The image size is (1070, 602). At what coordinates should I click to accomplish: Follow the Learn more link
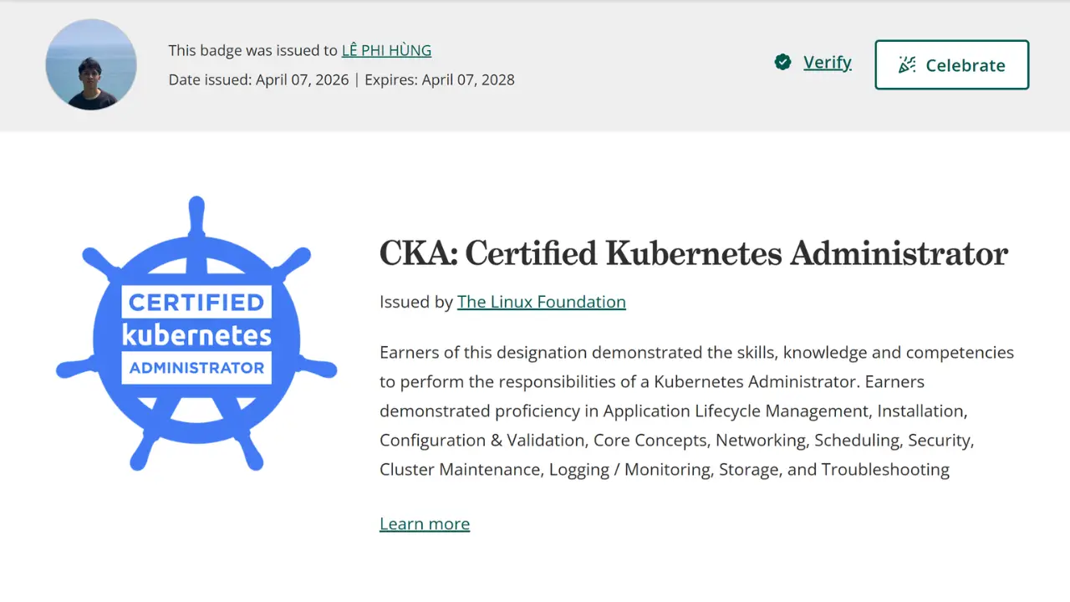[425, 523]
